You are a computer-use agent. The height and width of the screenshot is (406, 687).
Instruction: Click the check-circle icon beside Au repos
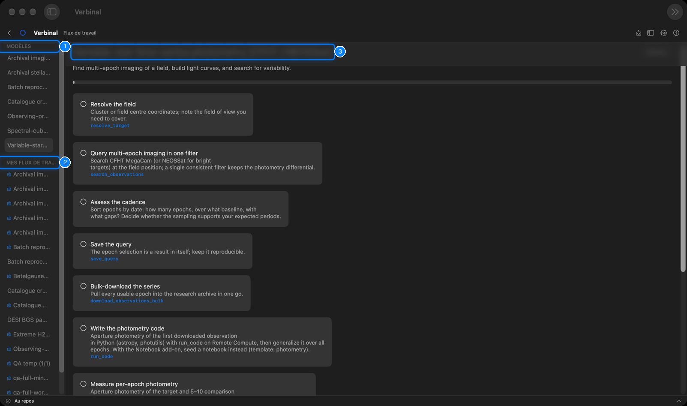pyautogui.click(x=8, y=401)
